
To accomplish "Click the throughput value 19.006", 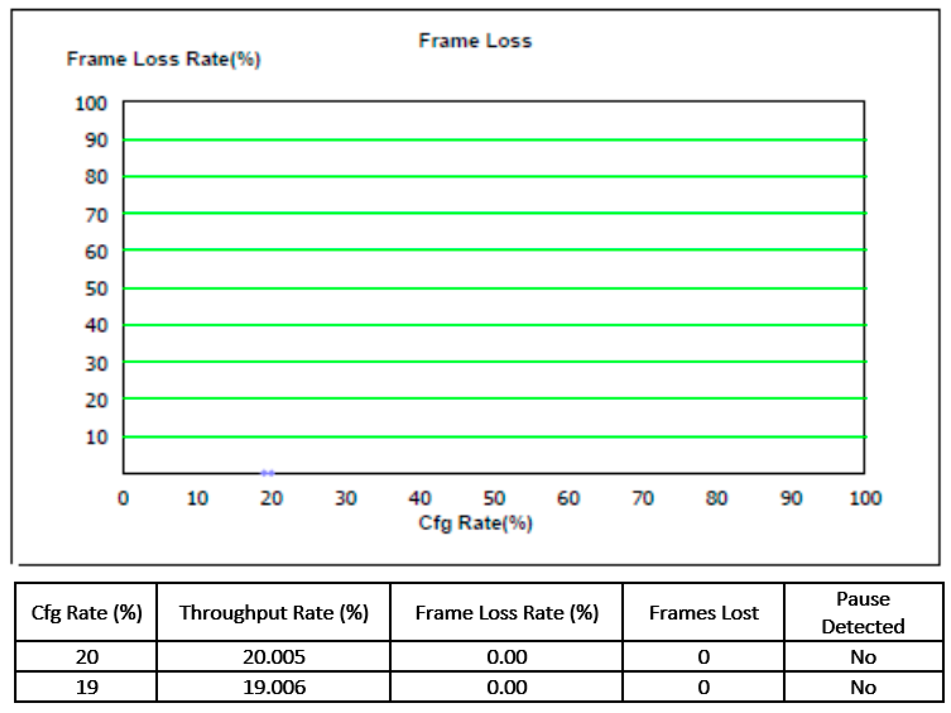I will coord(274,687).
